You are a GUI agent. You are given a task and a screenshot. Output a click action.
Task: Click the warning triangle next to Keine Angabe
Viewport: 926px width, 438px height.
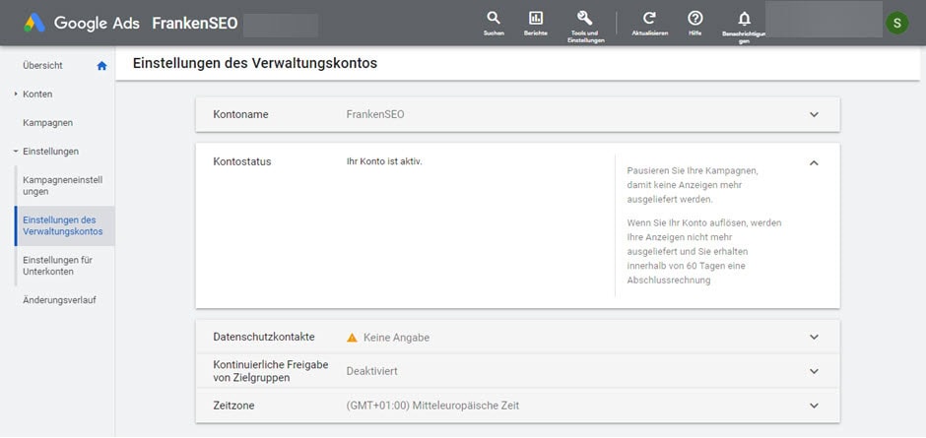click(x=352, y=338)
